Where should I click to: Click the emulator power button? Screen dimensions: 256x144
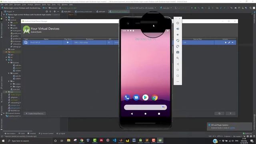(x=178, y=23)
